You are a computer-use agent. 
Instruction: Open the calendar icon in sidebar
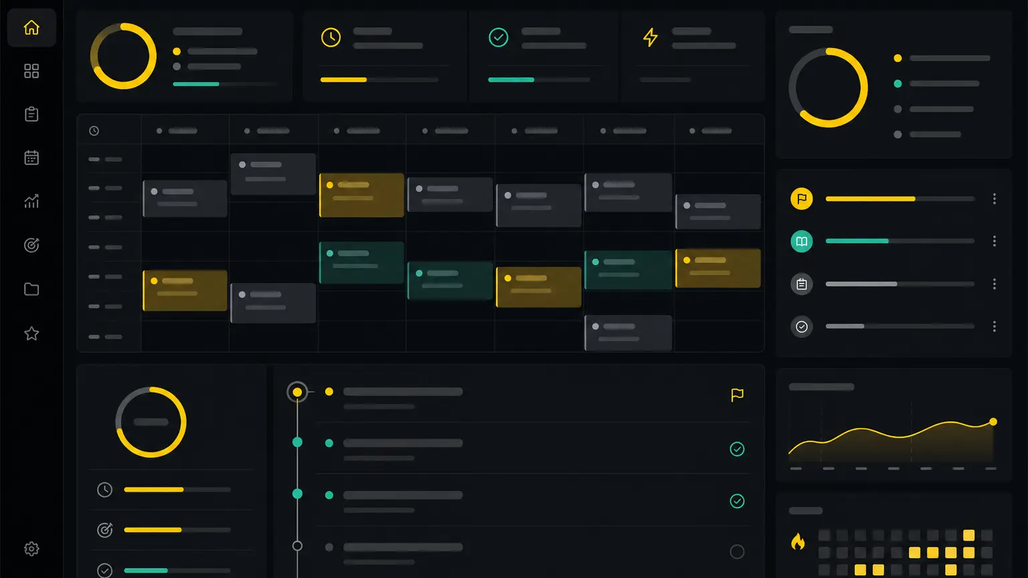(x=31, y=158)
